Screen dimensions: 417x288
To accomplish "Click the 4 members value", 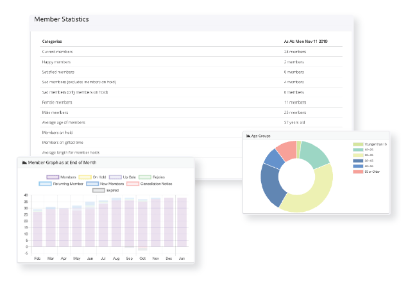I will [294, 82].
